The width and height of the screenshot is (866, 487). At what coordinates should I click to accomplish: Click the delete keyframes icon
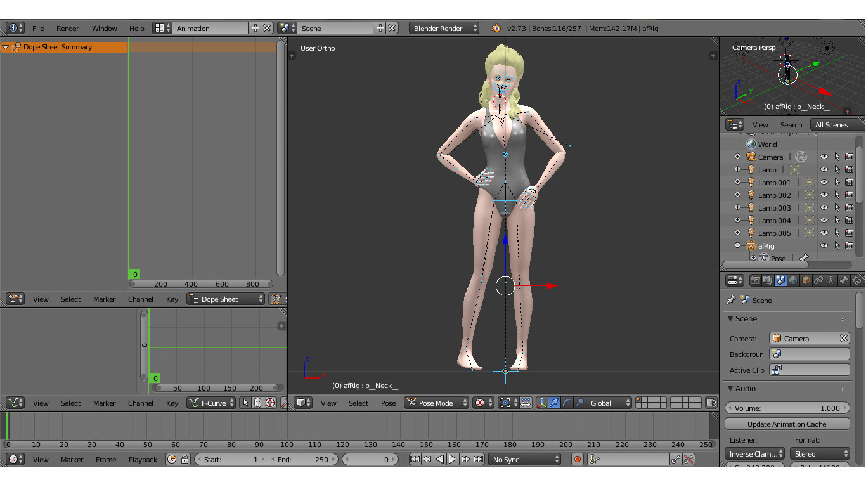[688, 459]
